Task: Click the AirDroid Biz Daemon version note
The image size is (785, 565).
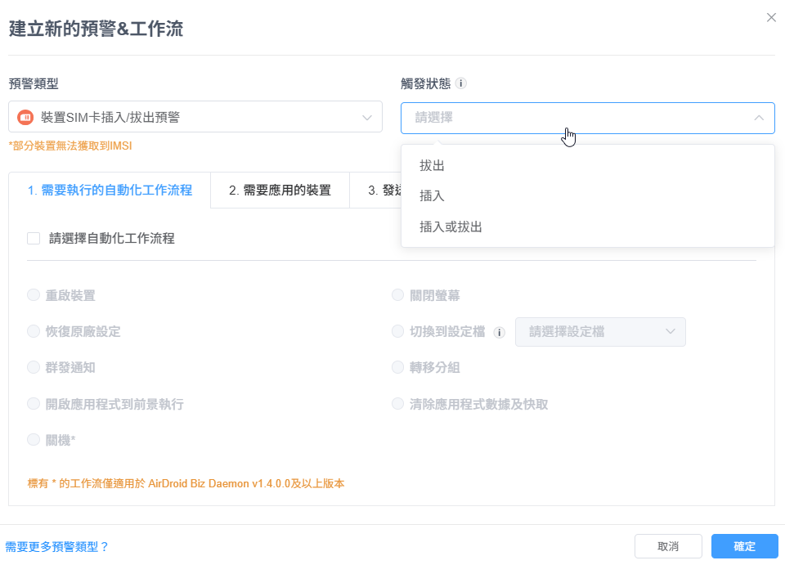Action: click(x=186, y=483)
